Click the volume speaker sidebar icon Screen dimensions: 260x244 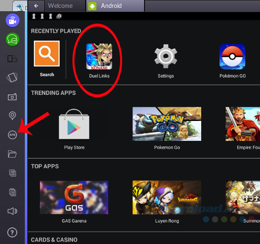[x=12, y=211]
